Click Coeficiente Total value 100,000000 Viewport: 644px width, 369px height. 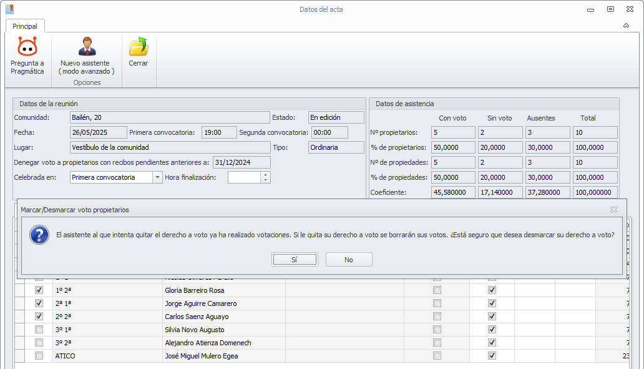point(595,192)
